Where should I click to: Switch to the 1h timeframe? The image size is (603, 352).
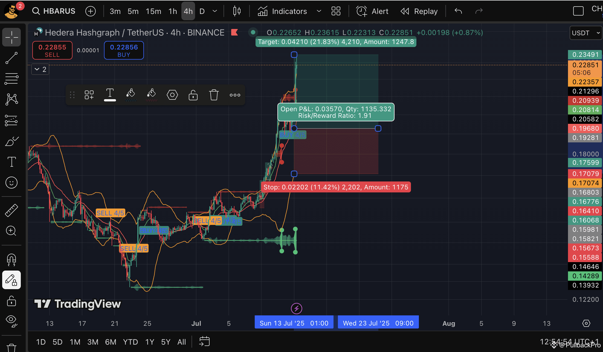point(173,11)
